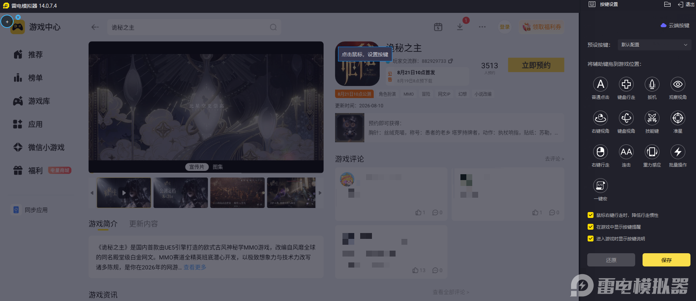The image size is (696, 301).
Task: Open the 福利 benefits section
Action: (29, 171)
